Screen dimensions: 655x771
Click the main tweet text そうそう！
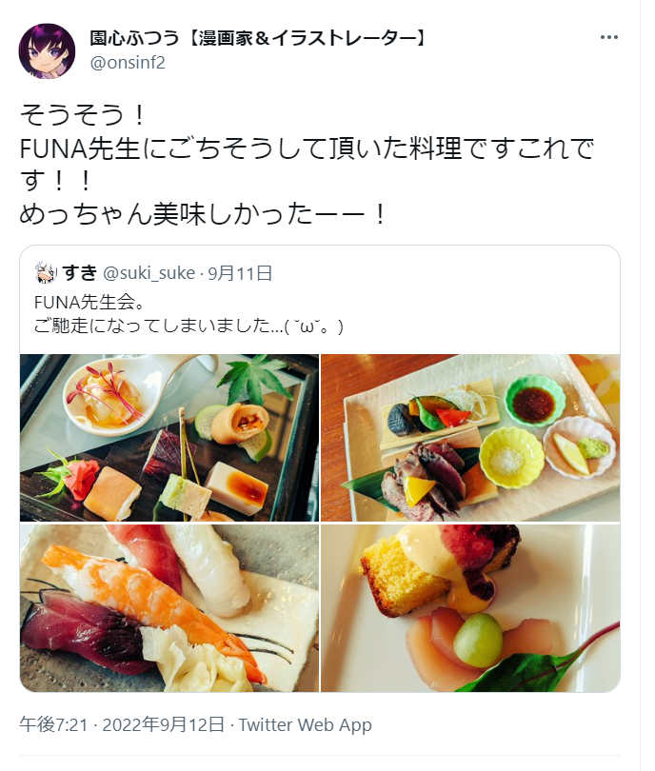pyautogui.click(x=82, y=114)
